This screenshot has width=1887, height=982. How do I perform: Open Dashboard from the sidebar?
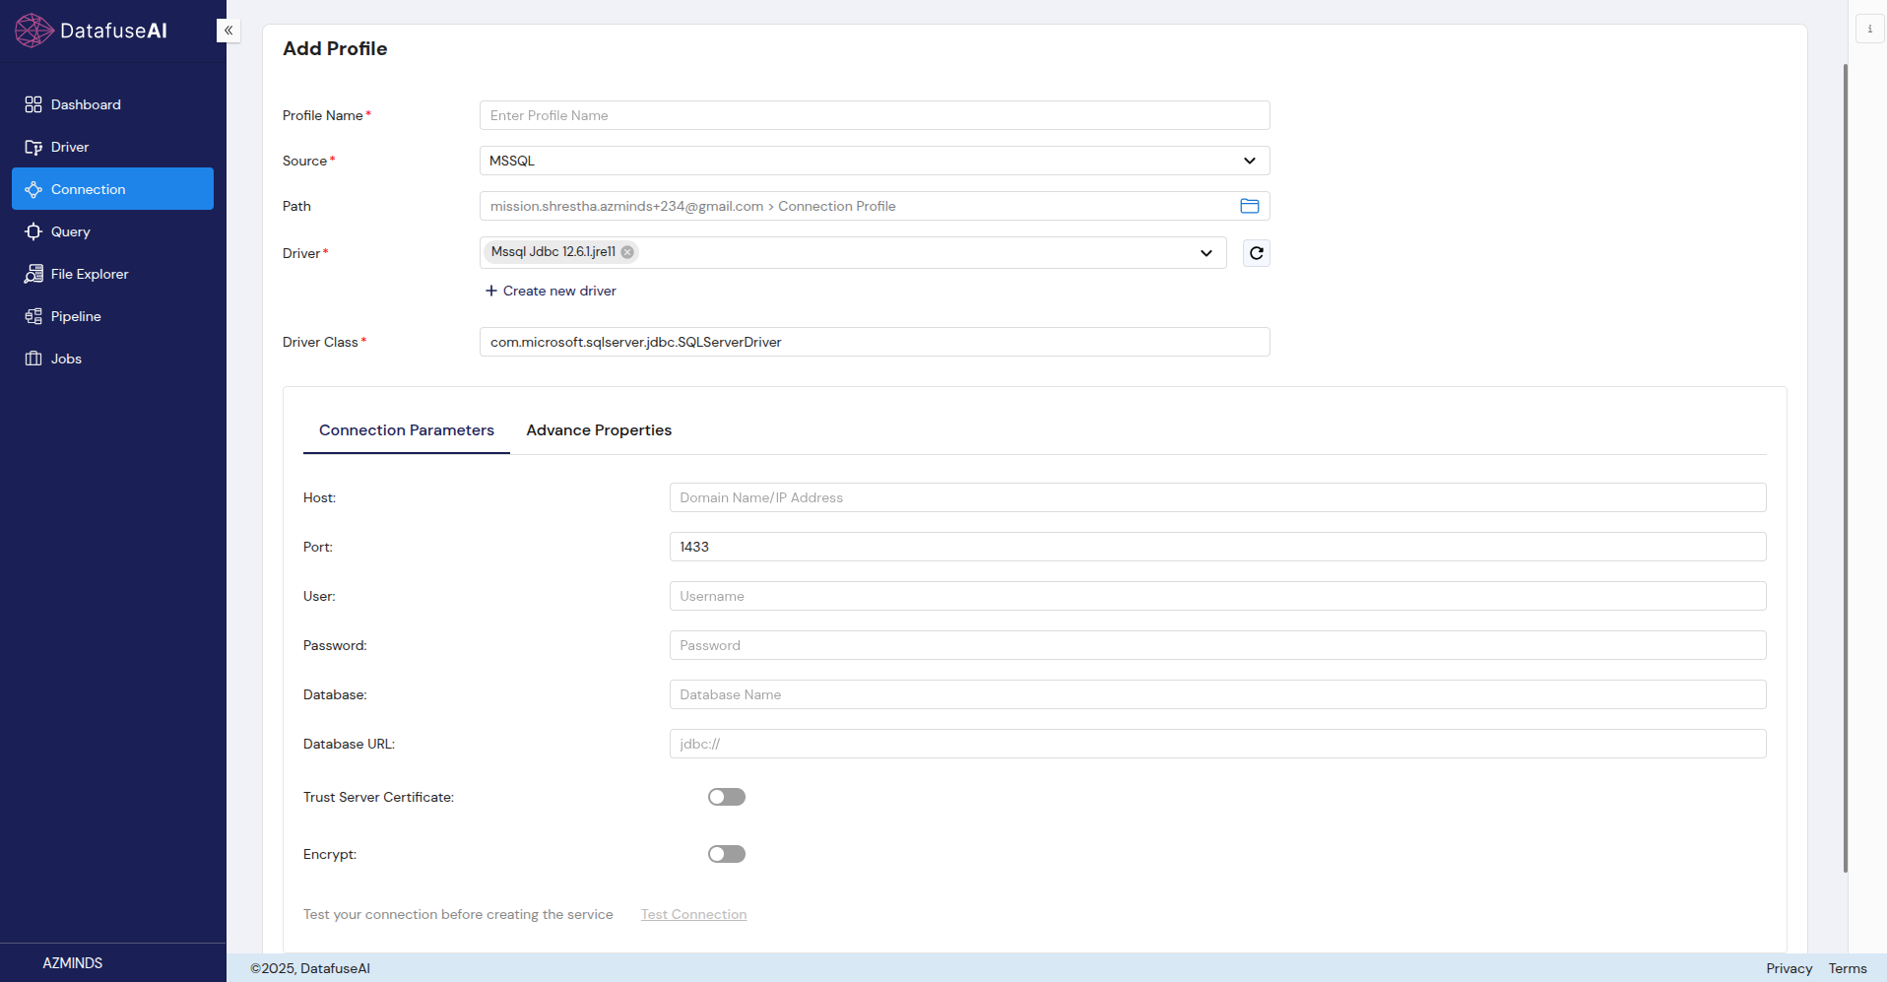tap(86, 104)
